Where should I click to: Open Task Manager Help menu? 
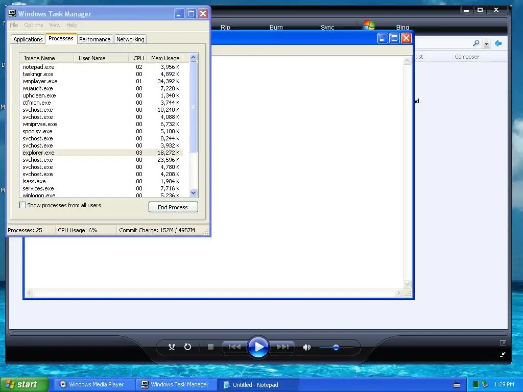72,25
